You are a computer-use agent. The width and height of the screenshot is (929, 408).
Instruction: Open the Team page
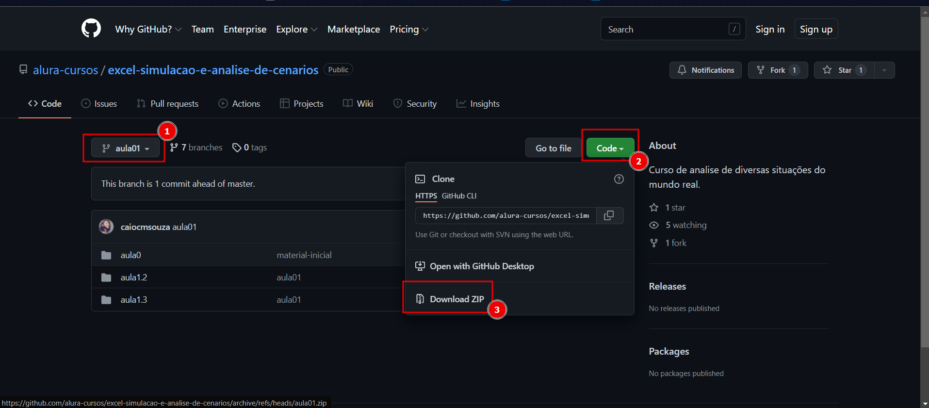(202, 29)
